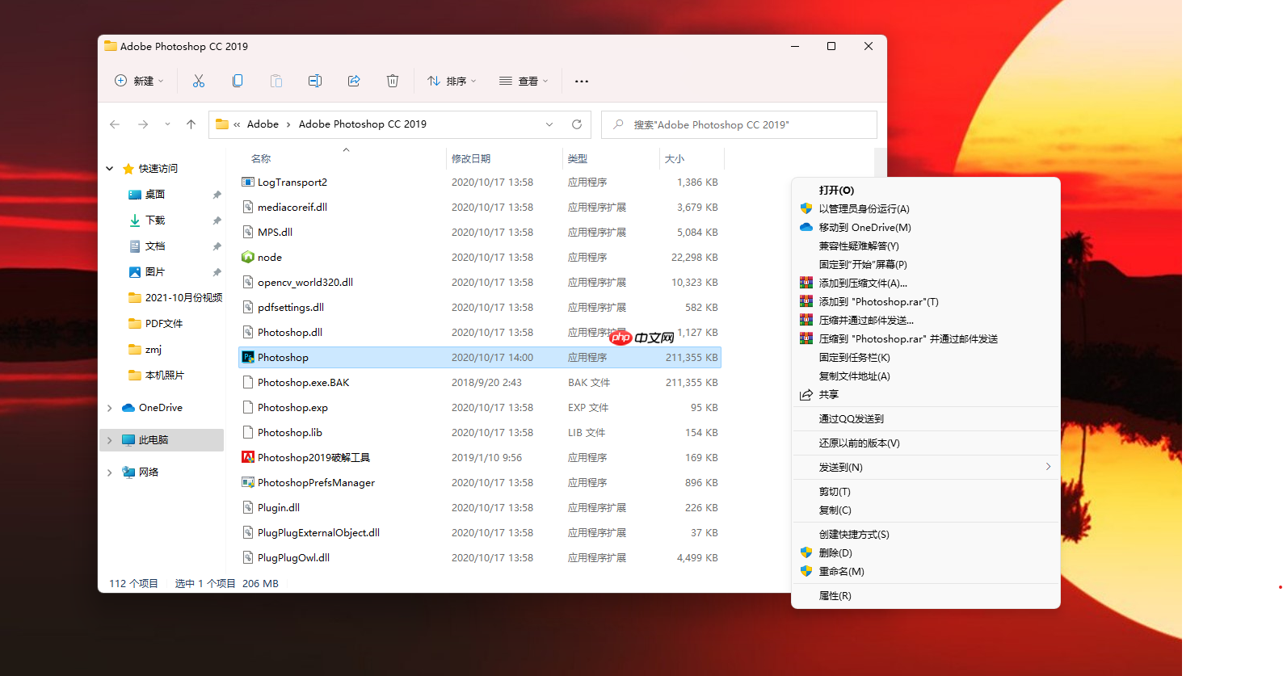Screen dimensions: 1283x676
Task: Collapse the 快速访问 tree section
Action: pyautogui.click(x=110, y=169)
